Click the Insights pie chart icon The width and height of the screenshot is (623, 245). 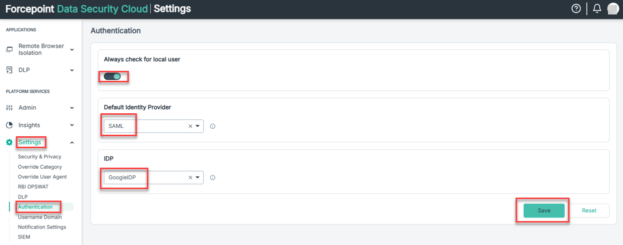coord(9,125)
